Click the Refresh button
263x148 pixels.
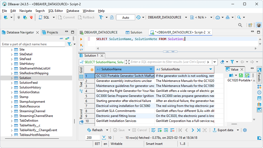coord(95,130)
